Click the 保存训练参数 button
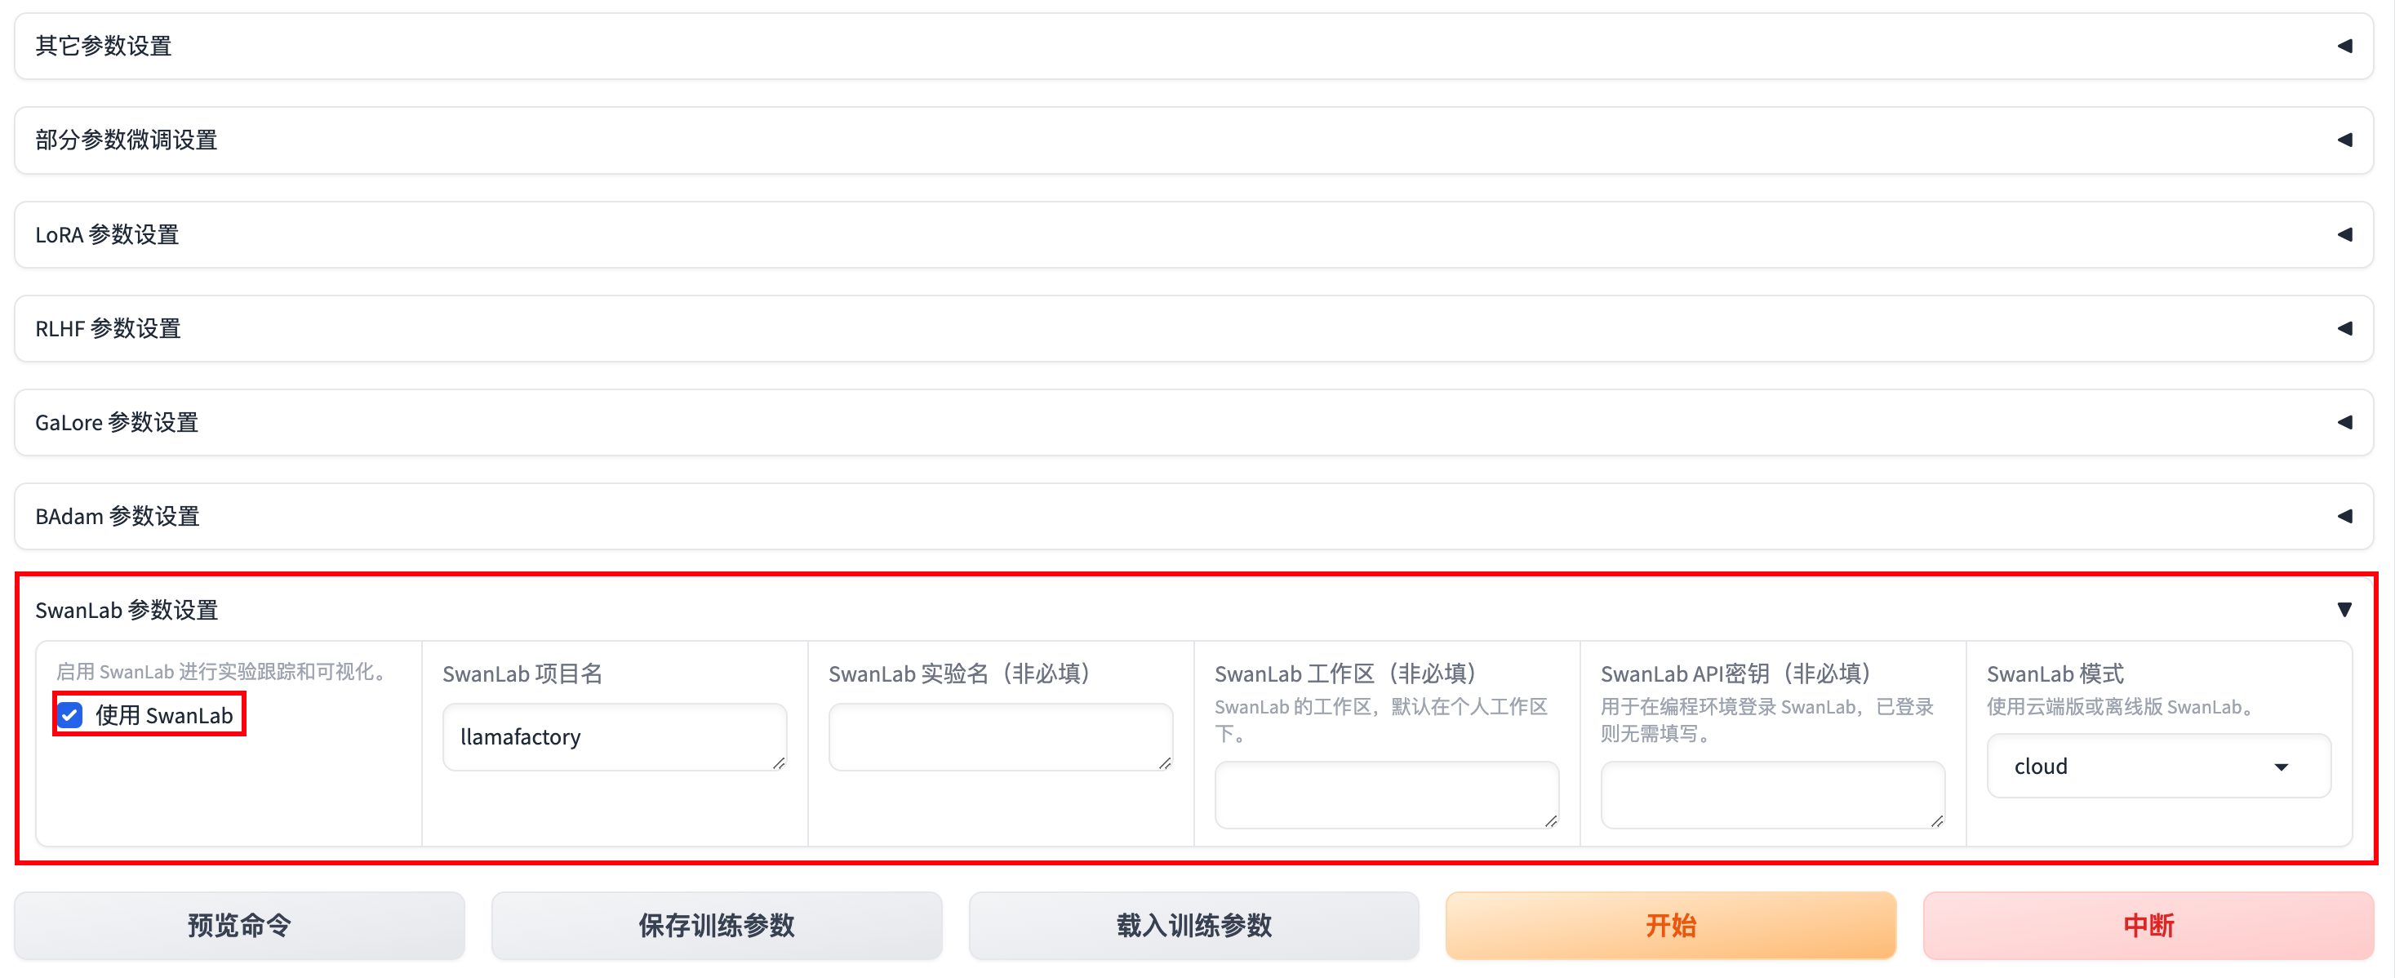The width and height of the screenshot is (2395, 978). click(x=716, y=925)
